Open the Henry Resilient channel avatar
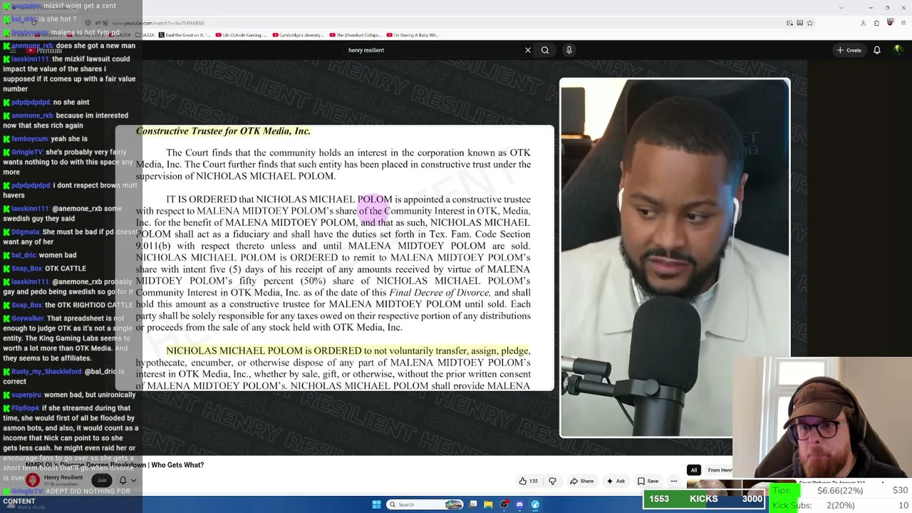Image resolution: width=912 pixels, height=513 pixels. 33,480
